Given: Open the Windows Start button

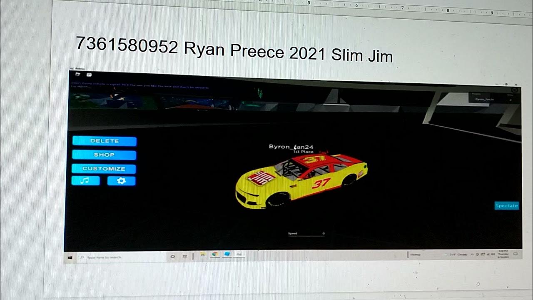Looking at the screenshot, I should pyautogui.click(x=70, y=257).
